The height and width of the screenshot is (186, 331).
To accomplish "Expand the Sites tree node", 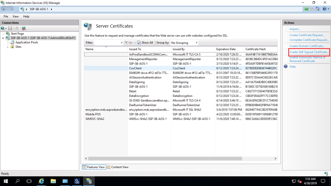I will [8, 47].
